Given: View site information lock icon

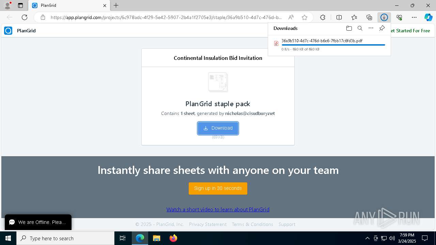Looking at the screenshot, I should [43, 17].
